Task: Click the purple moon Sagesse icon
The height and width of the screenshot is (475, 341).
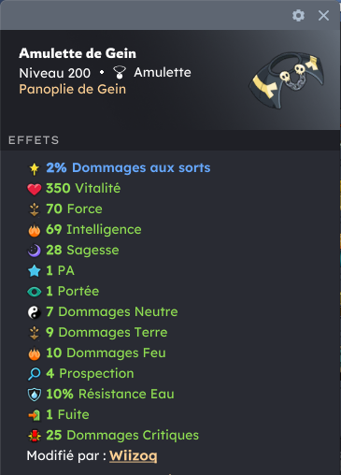Action: coord(35,251)
